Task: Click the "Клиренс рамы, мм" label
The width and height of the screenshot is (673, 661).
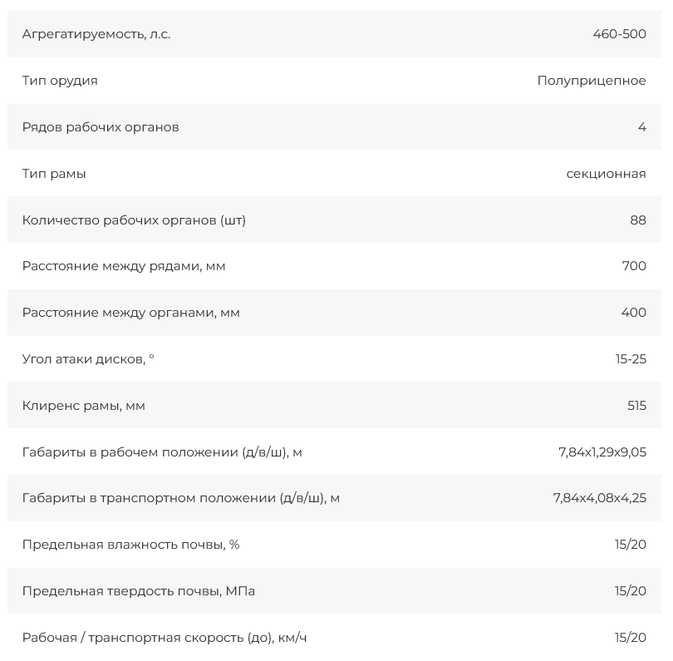Action: click(84, 406)
